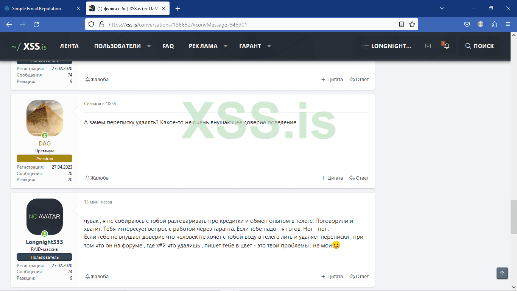Click DAO's registration date 27.04.2023
517x291 pixels.
(62, 167)
